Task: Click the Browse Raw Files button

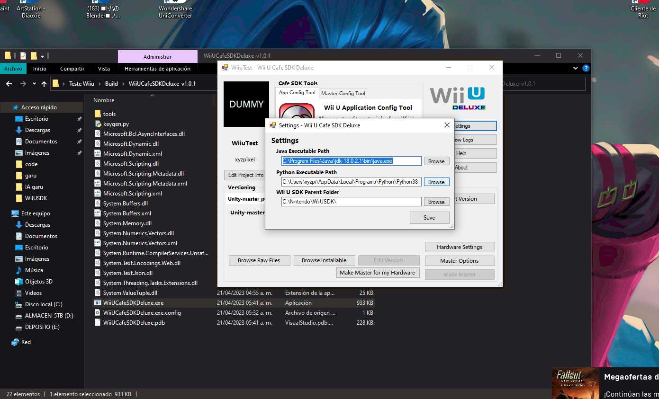Action: [259, 260]
